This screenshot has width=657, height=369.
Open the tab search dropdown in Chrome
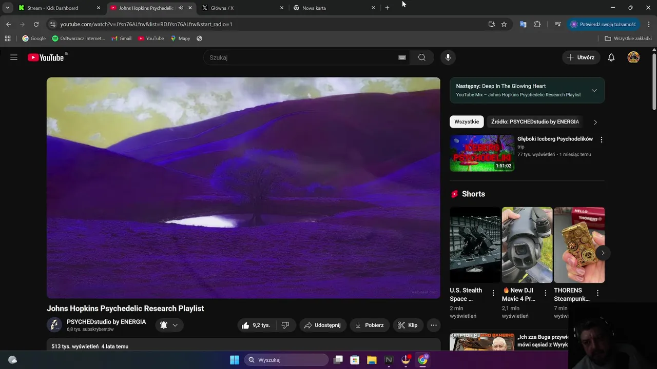point(7,8)
